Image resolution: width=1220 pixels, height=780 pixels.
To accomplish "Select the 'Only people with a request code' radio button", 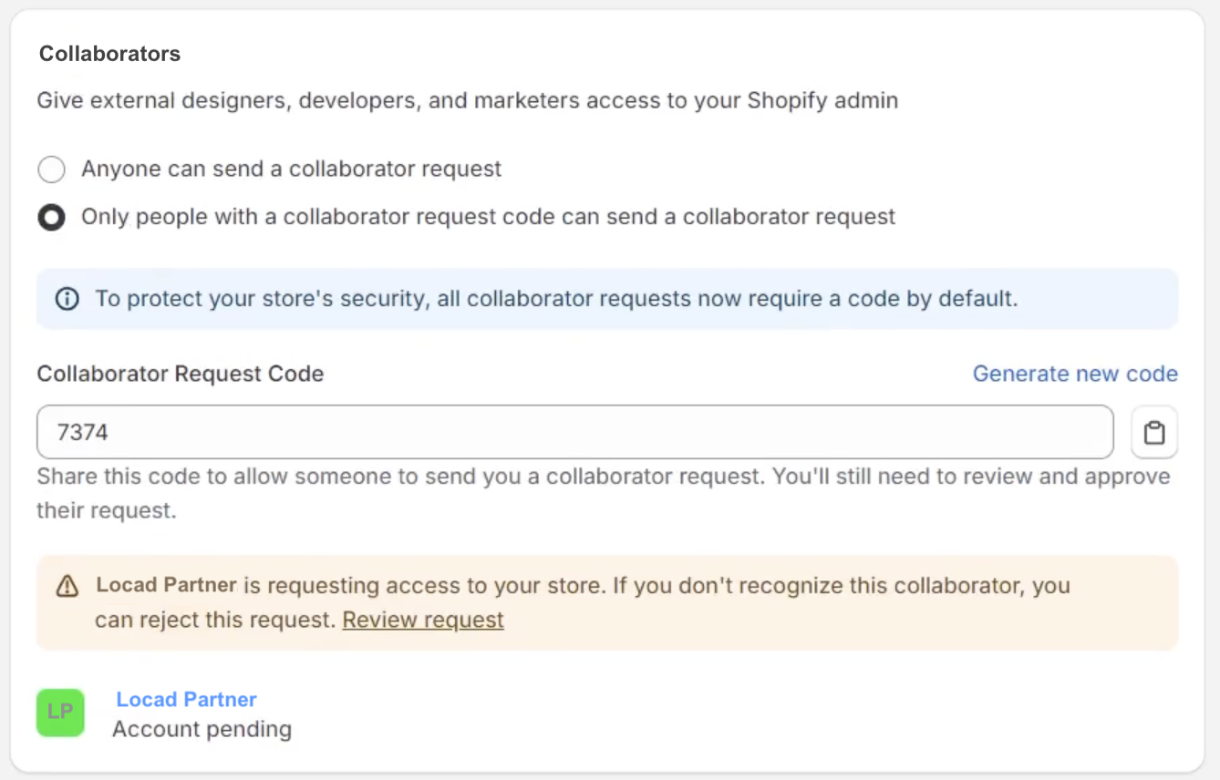I will (x=51, y=218).
